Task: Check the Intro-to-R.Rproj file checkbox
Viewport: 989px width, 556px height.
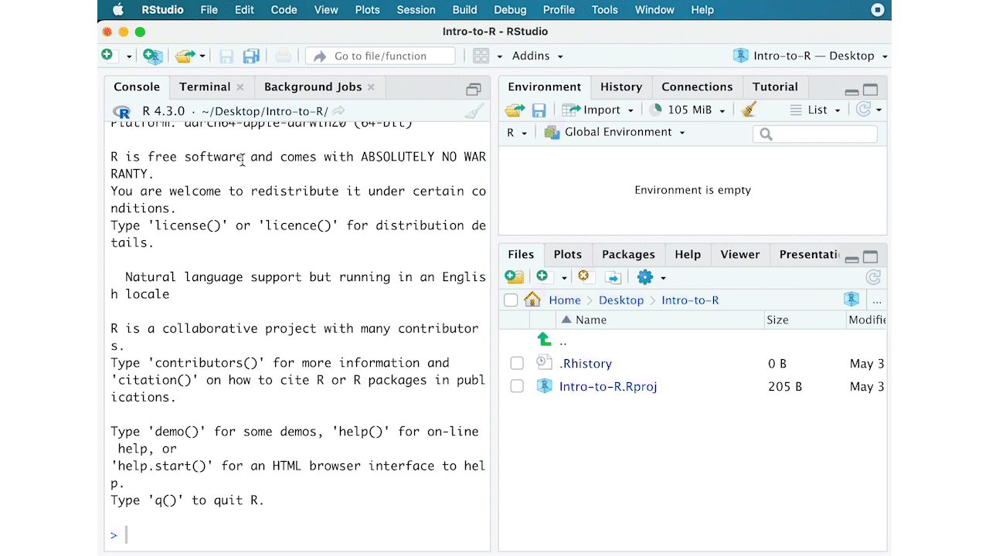Action: [517, 387]
